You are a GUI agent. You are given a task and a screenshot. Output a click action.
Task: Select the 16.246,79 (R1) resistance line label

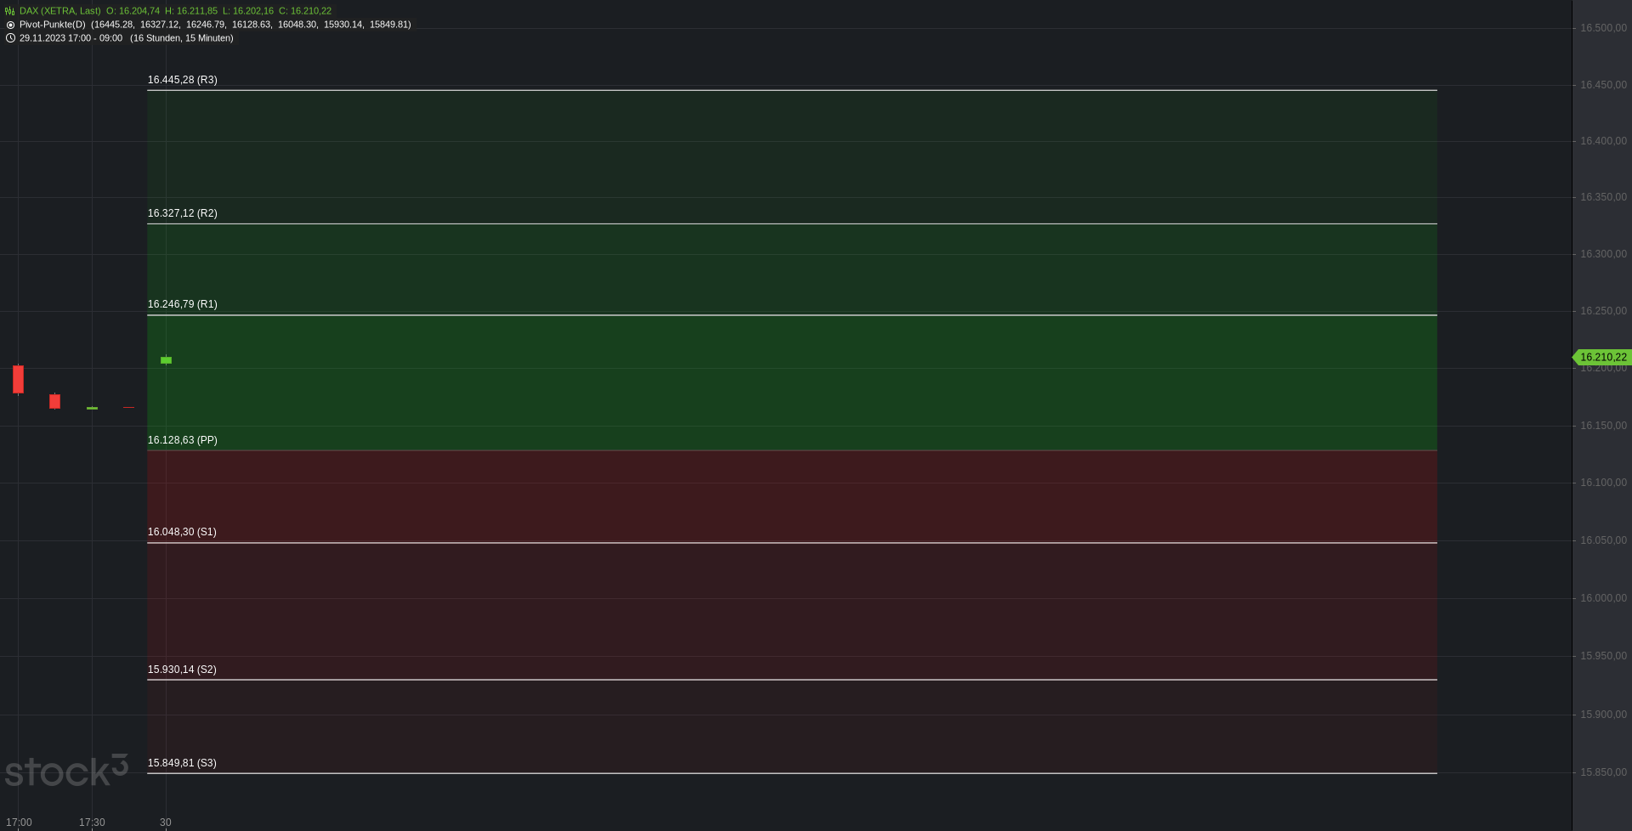pos(183,304)
